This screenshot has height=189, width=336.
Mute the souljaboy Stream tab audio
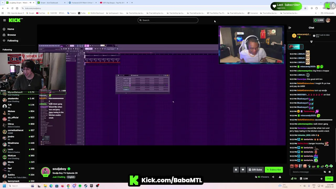pyautogui.click(x=30, y=3)
